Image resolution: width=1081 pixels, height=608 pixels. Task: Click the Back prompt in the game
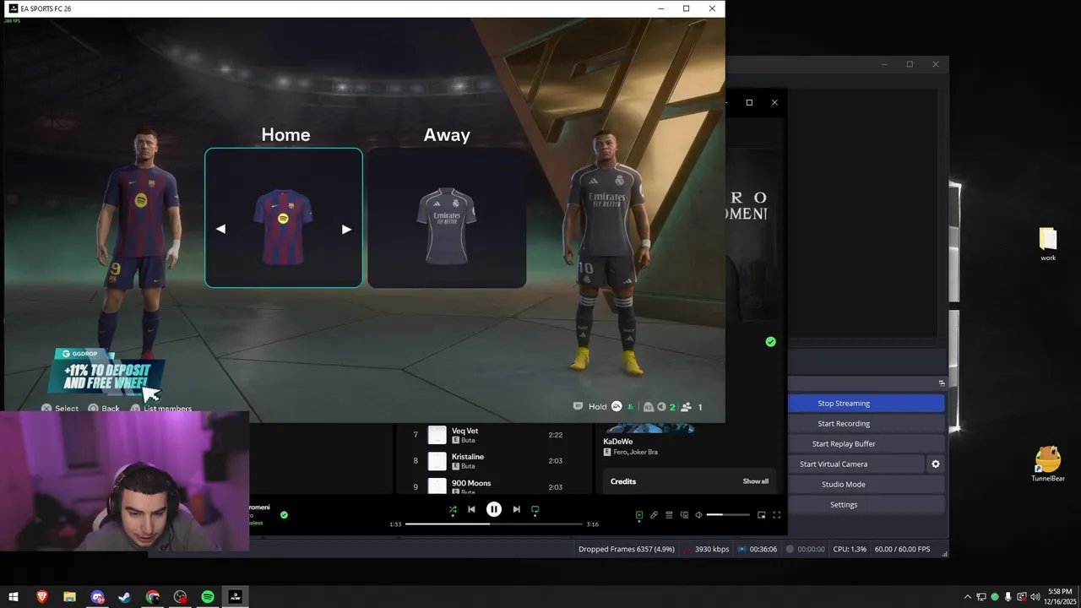tap(104, 409)
